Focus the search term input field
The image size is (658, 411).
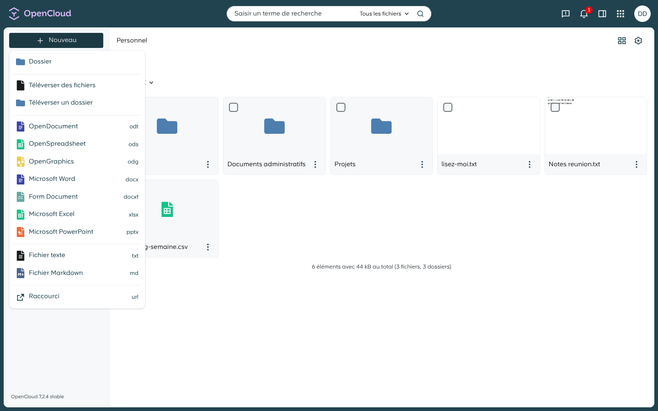pyautogui.click(x=292, y=14)
